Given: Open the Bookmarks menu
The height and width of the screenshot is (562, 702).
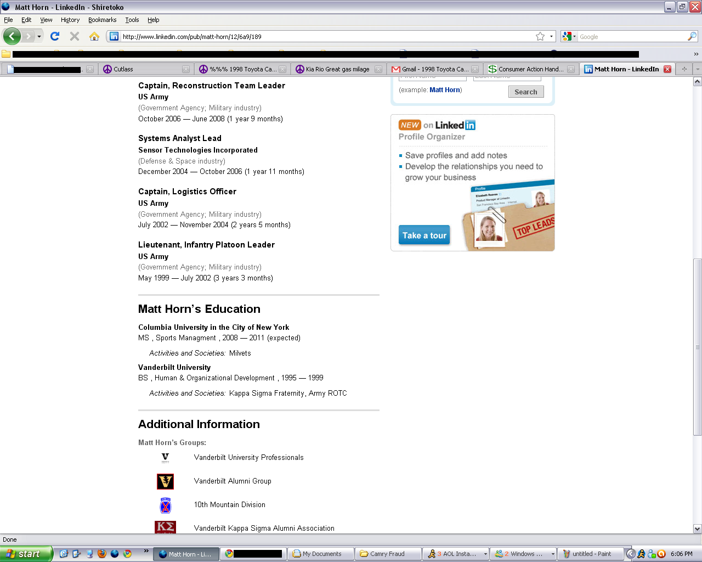Looking at the screenshot, I should point(102,20).
